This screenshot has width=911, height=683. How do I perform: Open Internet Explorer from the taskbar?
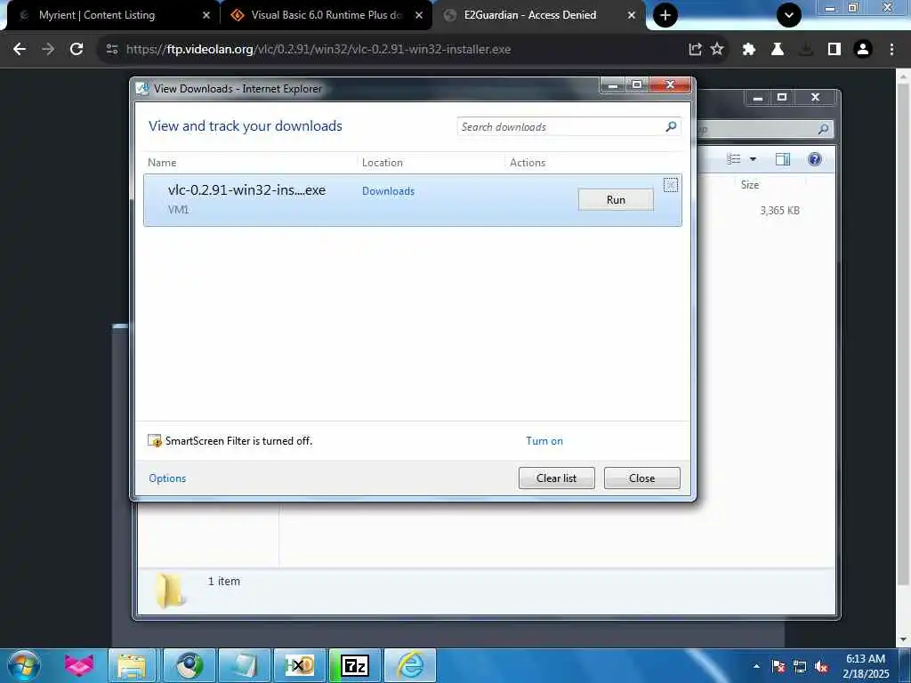coord(410,665)
